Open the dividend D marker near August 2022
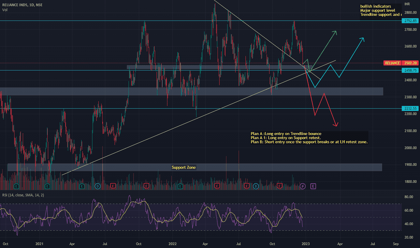Screen dimensions: 420x248 point(256,186)
